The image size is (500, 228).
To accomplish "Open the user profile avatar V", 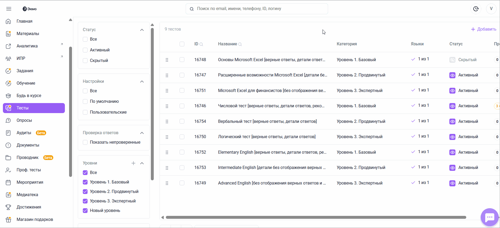I will (x=491, y=9).
